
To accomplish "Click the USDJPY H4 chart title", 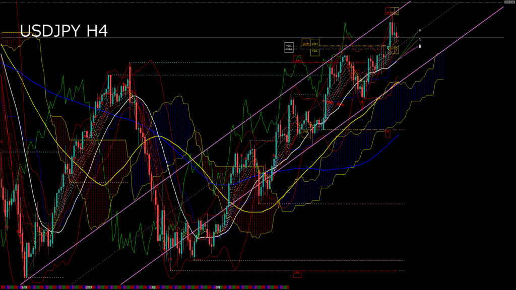I will (x=63, y=31).
